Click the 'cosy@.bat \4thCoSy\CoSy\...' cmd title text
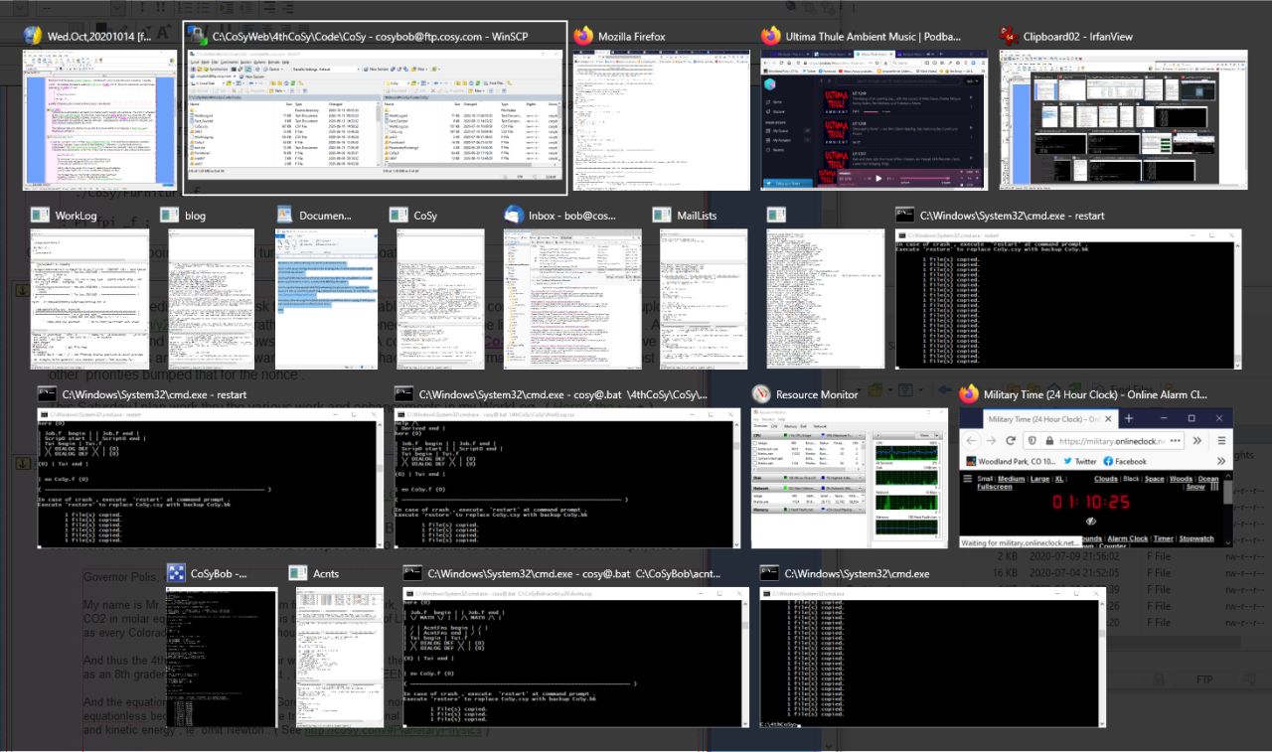This screenshot has width=1272, height=752. pyautogui.click(x=563, y=394)
